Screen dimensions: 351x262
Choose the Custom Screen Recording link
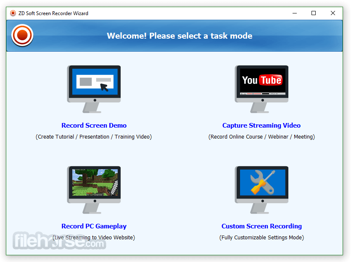click(x=261, y=226)
